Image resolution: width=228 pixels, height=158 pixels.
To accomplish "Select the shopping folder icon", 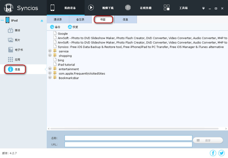I will pyautogui.click(x=55, y=55).
